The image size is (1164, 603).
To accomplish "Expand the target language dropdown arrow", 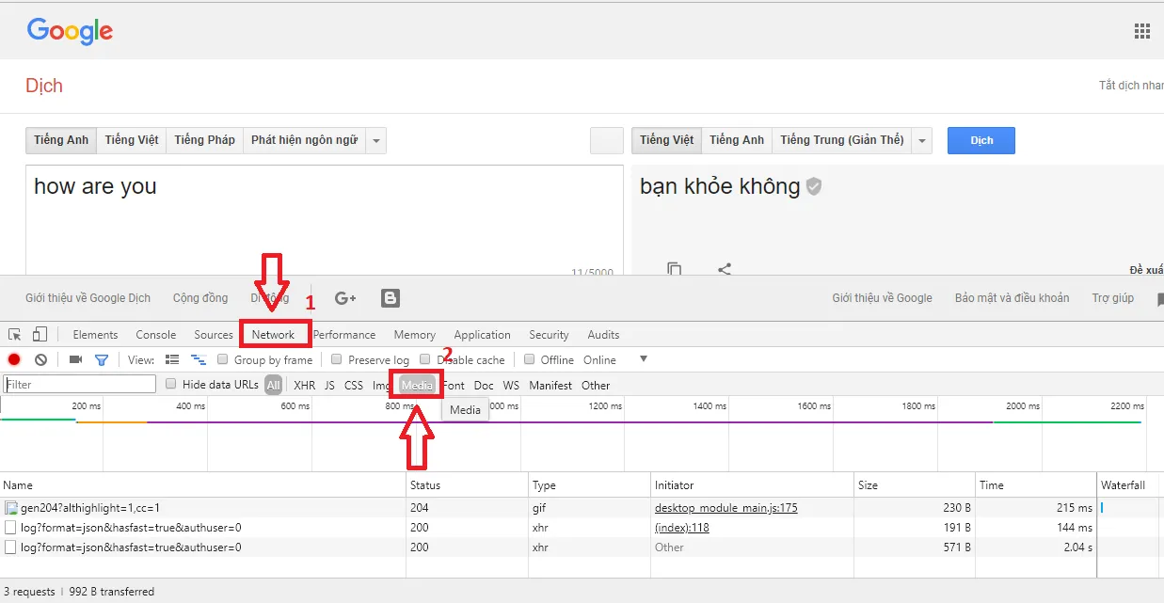I will (922, 140).
